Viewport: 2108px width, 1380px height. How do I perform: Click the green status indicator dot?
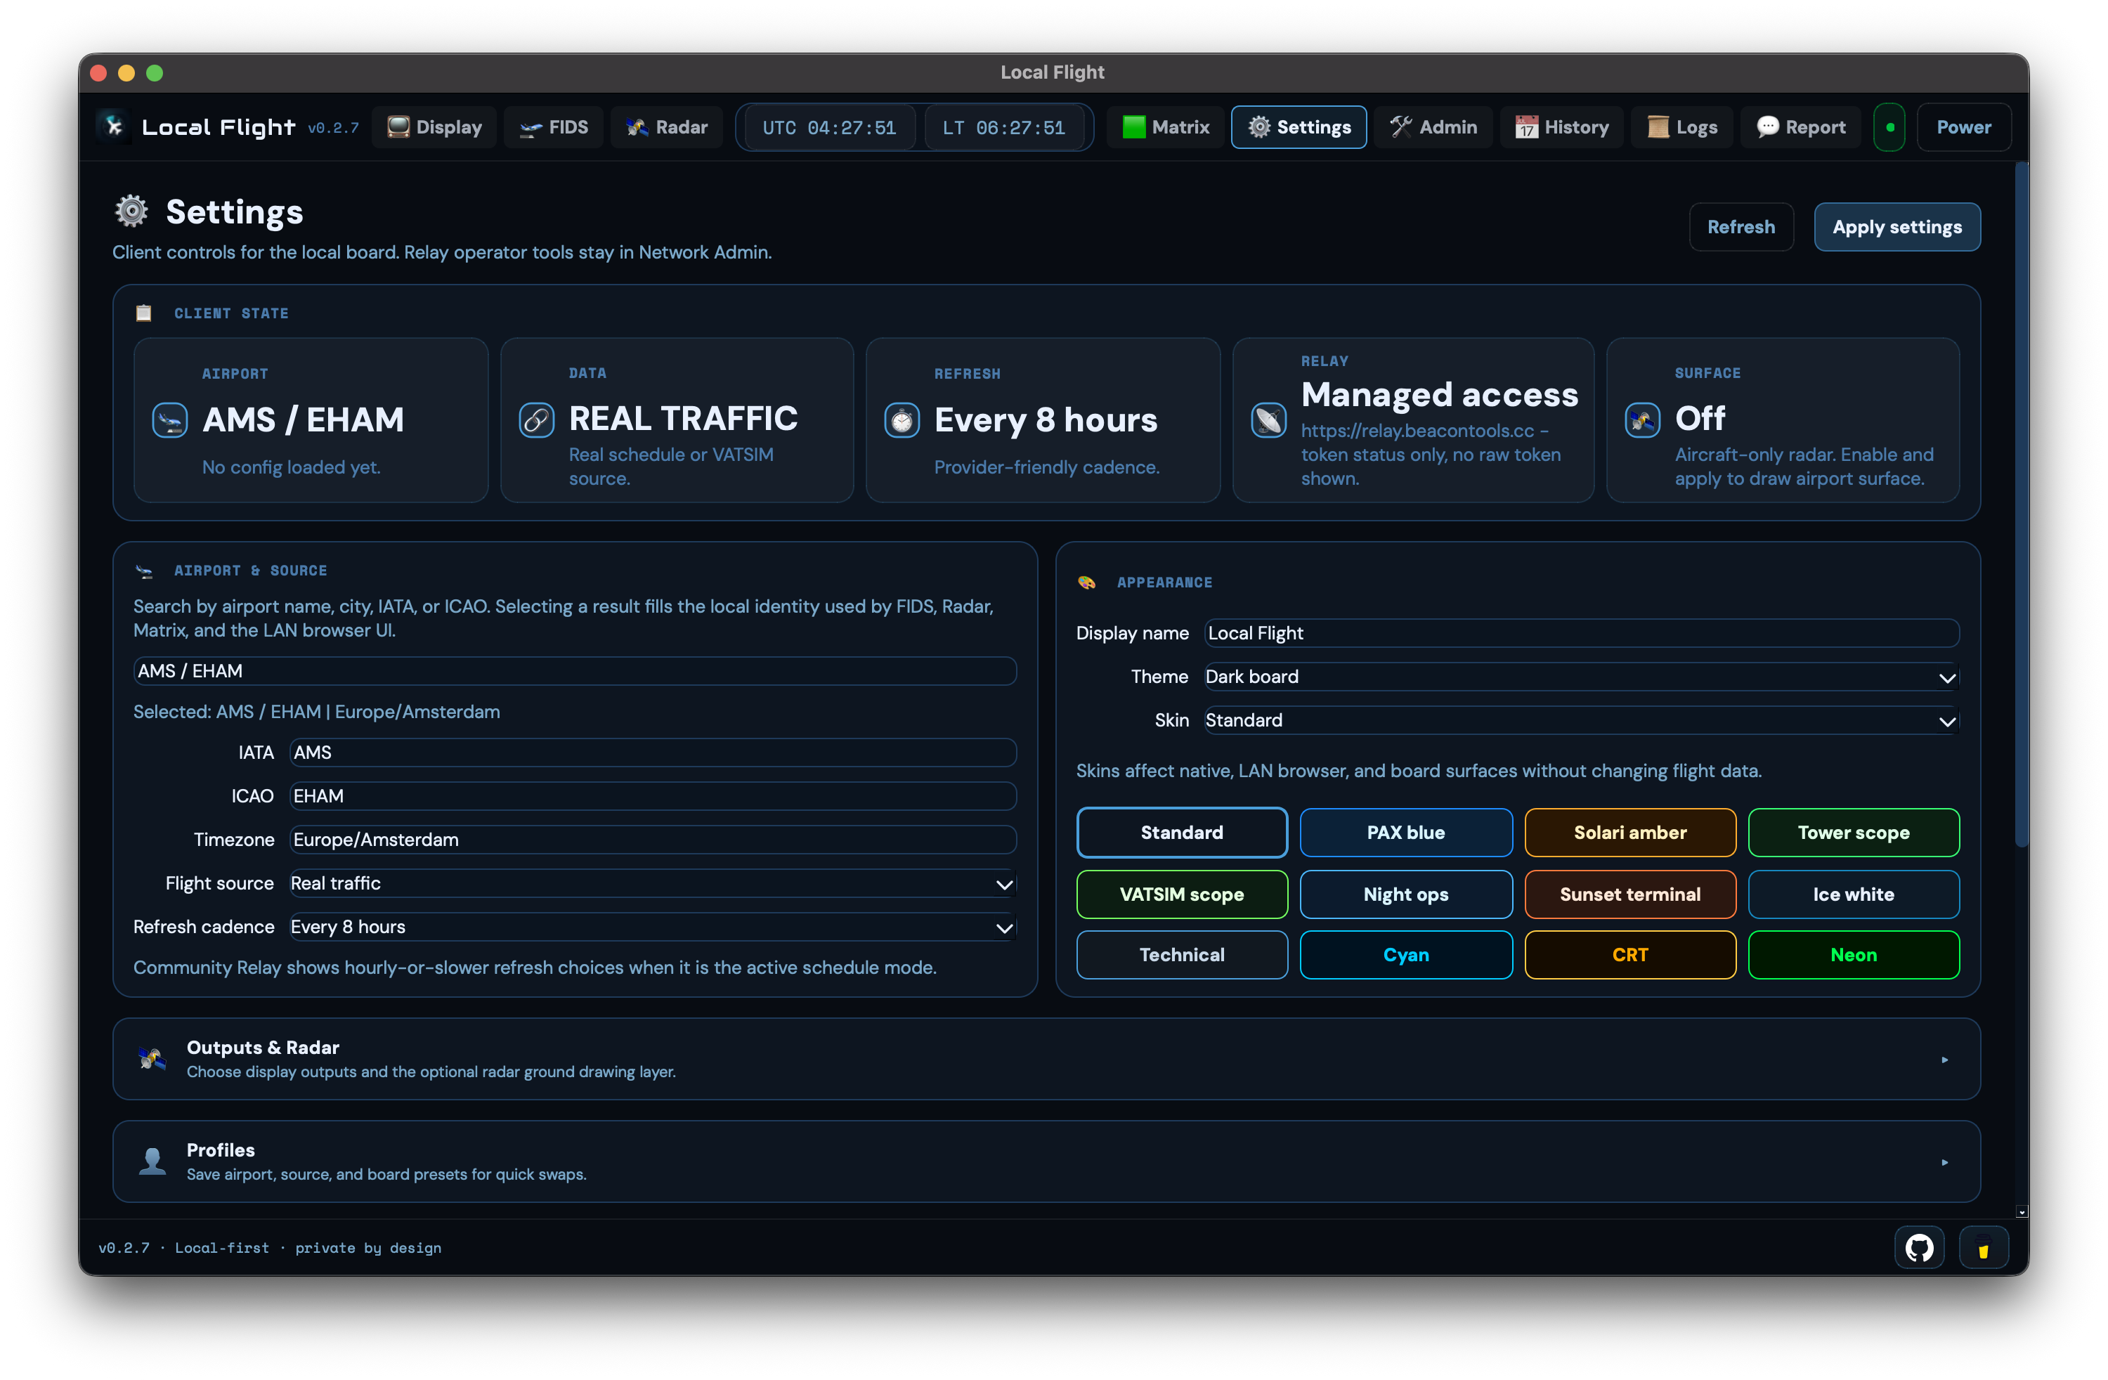[x=1889, y=128]
